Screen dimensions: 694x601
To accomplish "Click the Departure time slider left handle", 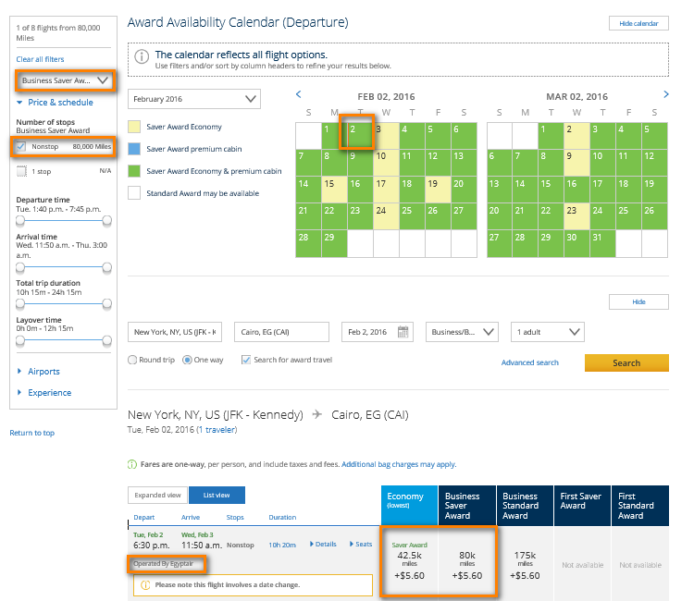I will coord(20,220).
